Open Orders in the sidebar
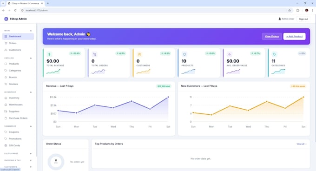The height and width of the screenshot is (171, 316). (x=18, y=43)
